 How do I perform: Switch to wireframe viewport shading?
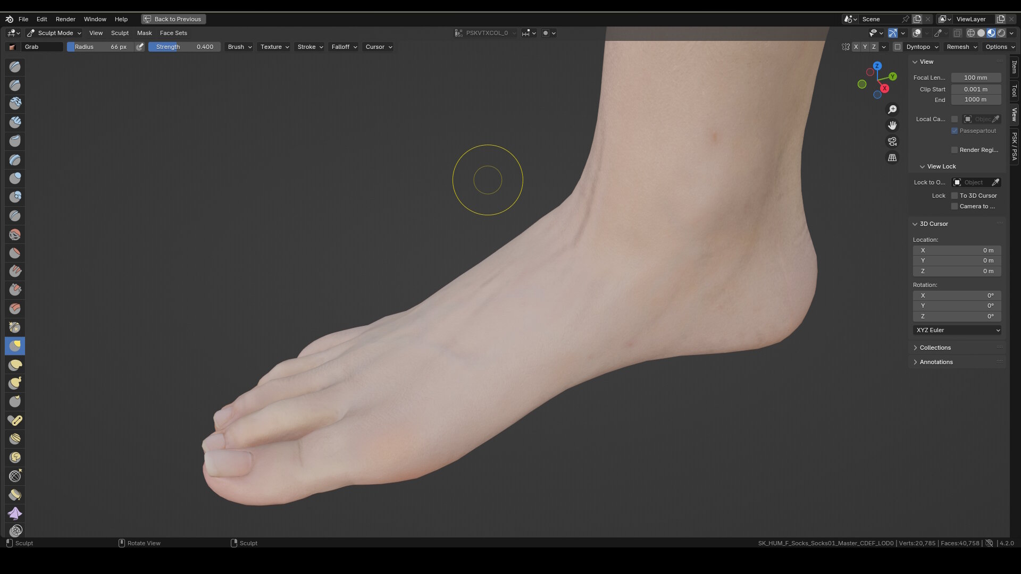pos(971,33)
